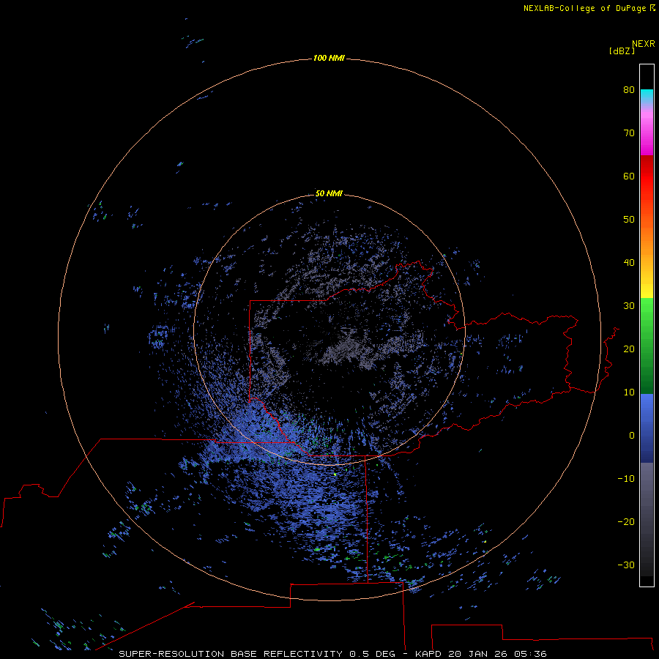Click the 70 value on the dBZ scale
This screenshot has height=659, width=659.
(x=629, y=133)
